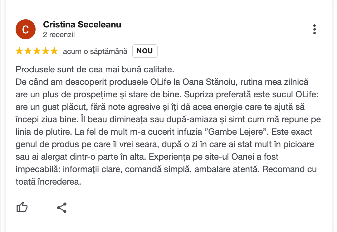Open the three-dot options menu for the review
The height and width of the screenshot is (232, 337).
[314, 29]
